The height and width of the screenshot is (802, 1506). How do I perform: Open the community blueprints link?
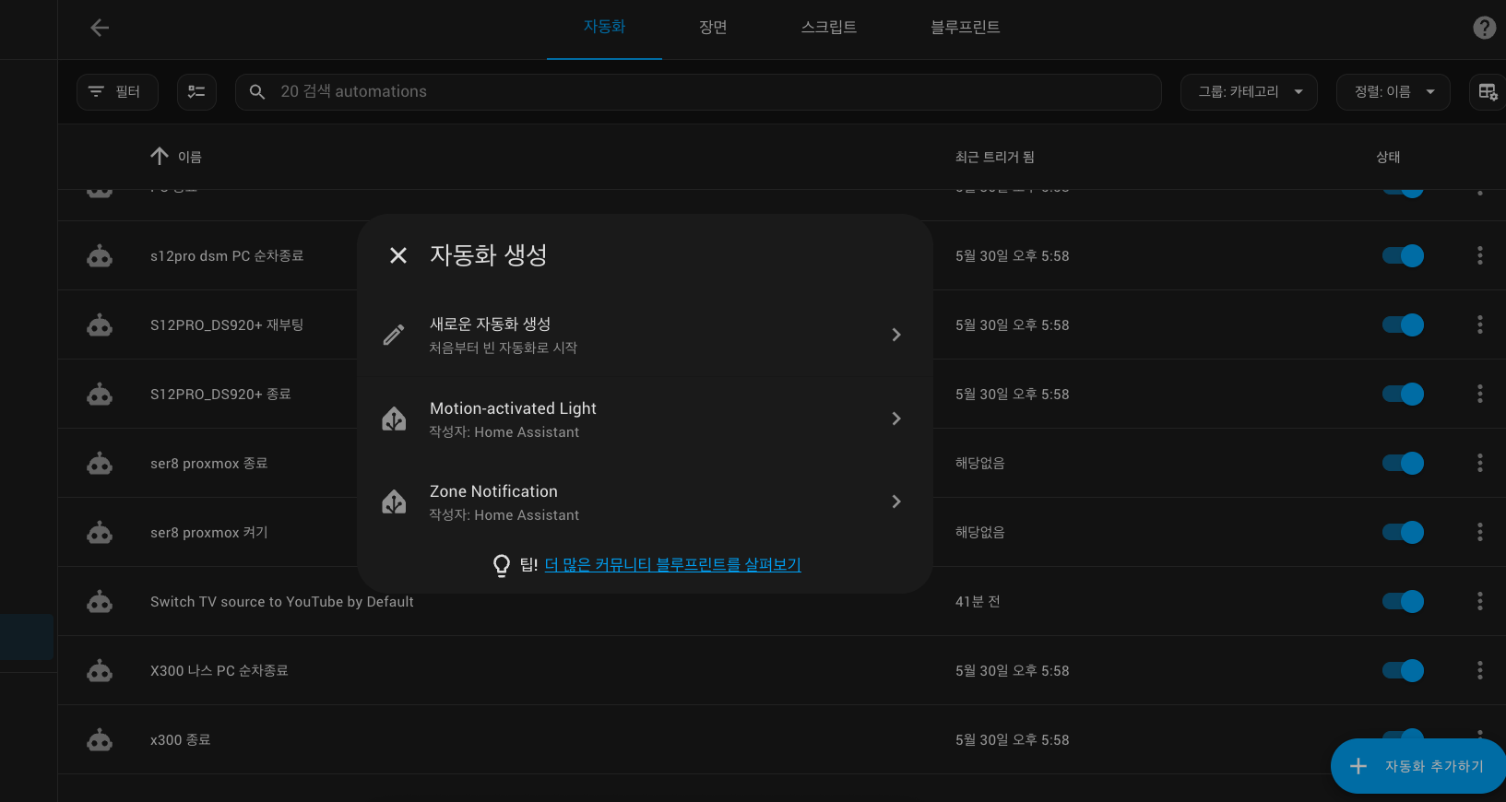click(x=672, y=564)
